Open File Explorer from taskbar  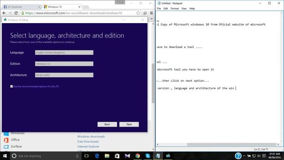(107, 156)
